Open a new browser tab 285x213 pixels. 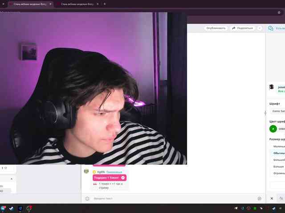[x=105, y=4]
